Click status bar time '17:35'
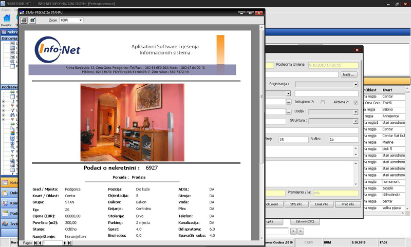This screenshot has height=247, width=411. pyautogui.click(x=383, y=242)
